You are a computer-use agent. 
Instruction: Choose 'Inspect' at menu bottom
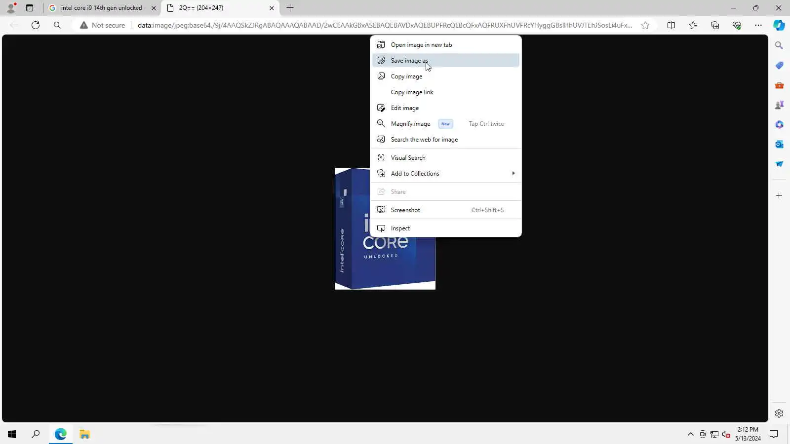pos(445,228)
